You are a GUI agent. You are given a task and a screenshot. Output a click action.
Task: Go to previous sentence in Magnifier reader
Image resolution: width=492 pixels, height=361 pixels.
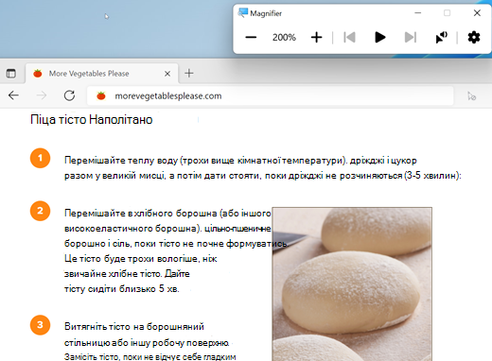(349, 37)
